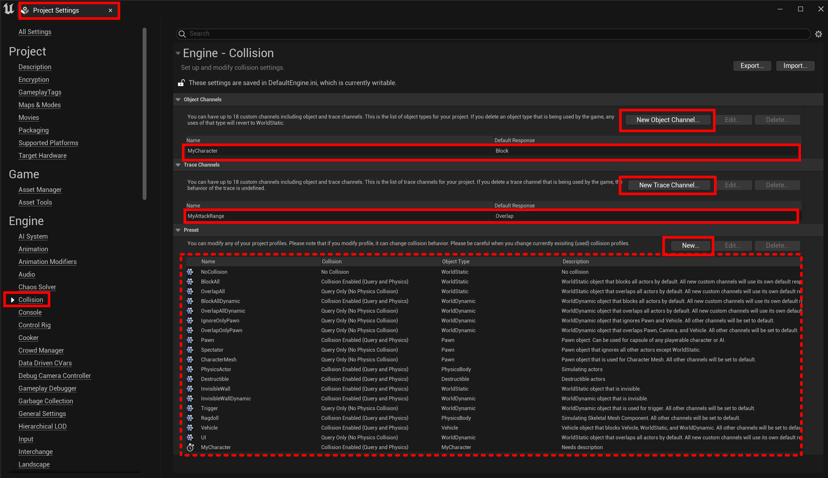The width and height of the screenshot is (828, 478).
Task: Open the Landscape settings page
Action: tap(34, 464)
